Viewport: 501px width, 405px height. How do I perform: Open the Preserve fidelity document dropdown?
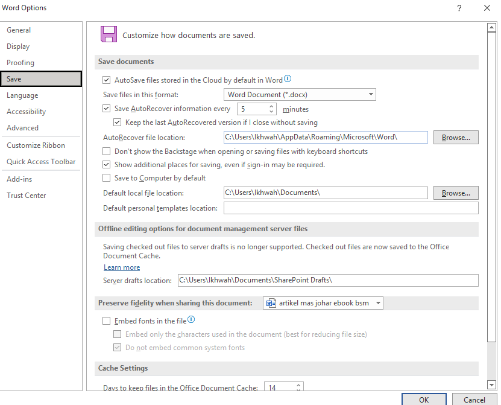pos(323,302)
